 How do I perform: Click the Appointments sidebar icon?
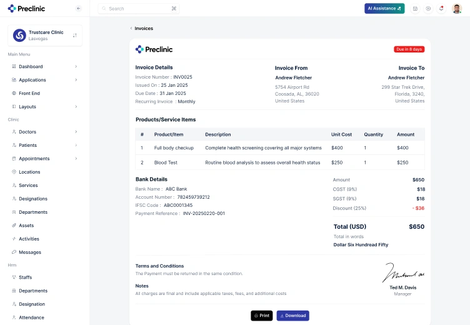14,159
